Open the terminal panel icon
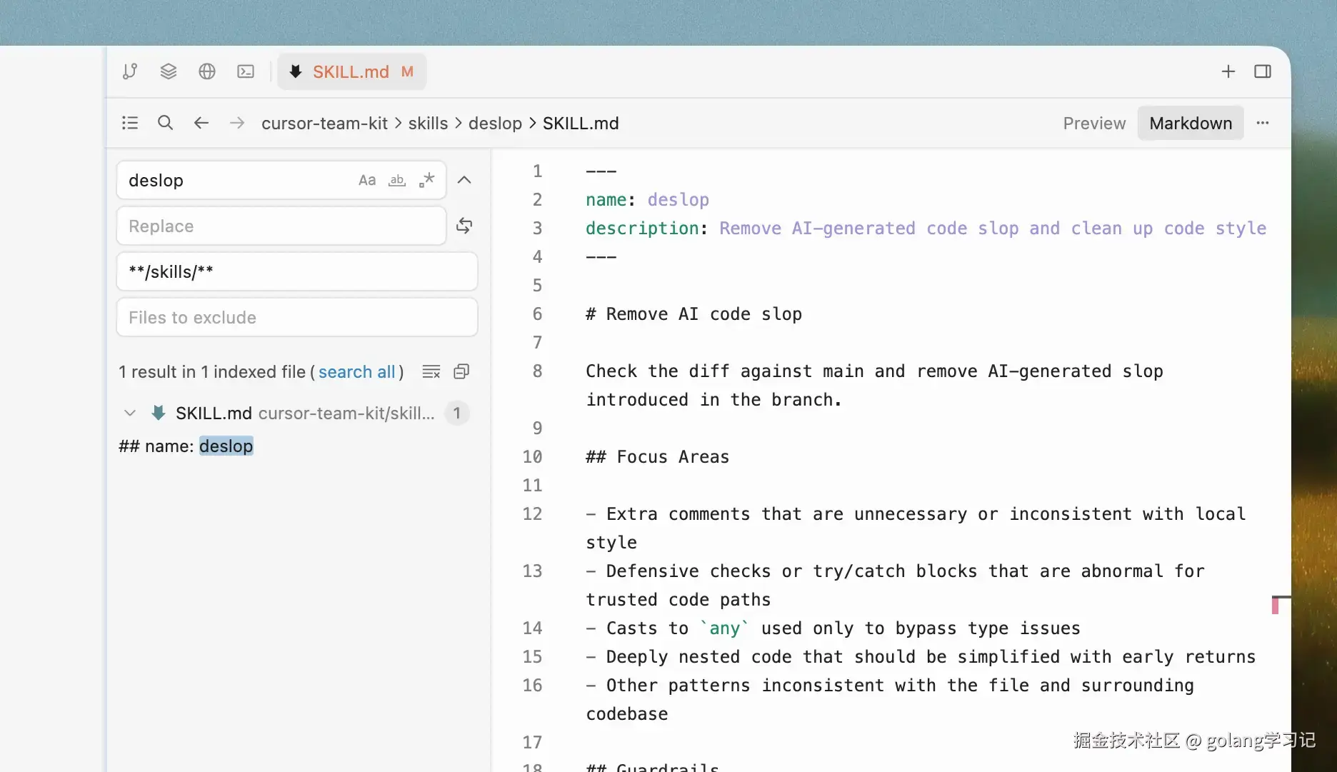 click(x=246, y=71)
